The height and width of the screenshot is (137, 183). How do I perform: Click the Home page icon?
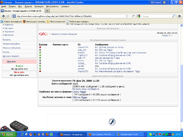179,16
